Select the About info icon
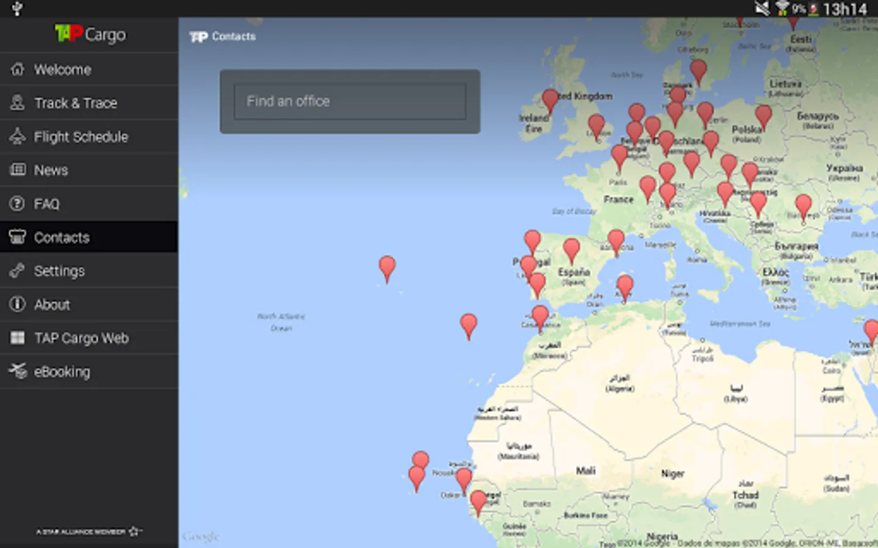The width and height of the screenshot is (878, 548). point(18,304)
